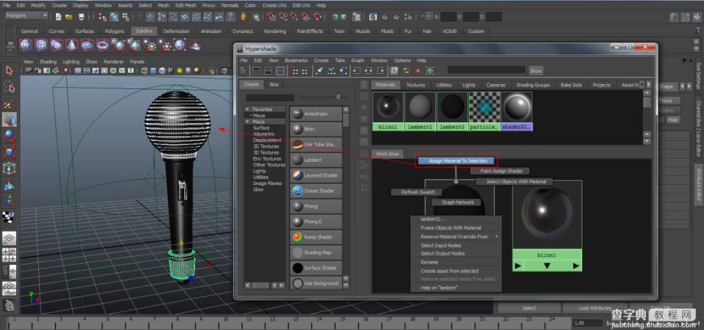Screen dimensions: 704x330
Task: Click the Show button in Hypershade toolbar
Action: [x=536, y=71]
